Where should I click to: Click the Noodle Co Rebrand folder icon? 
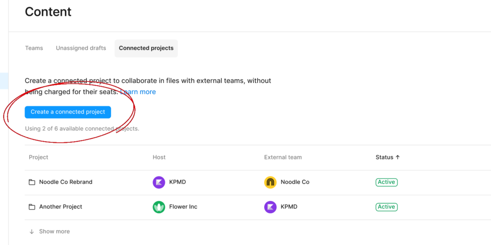[x=32, y=182]
